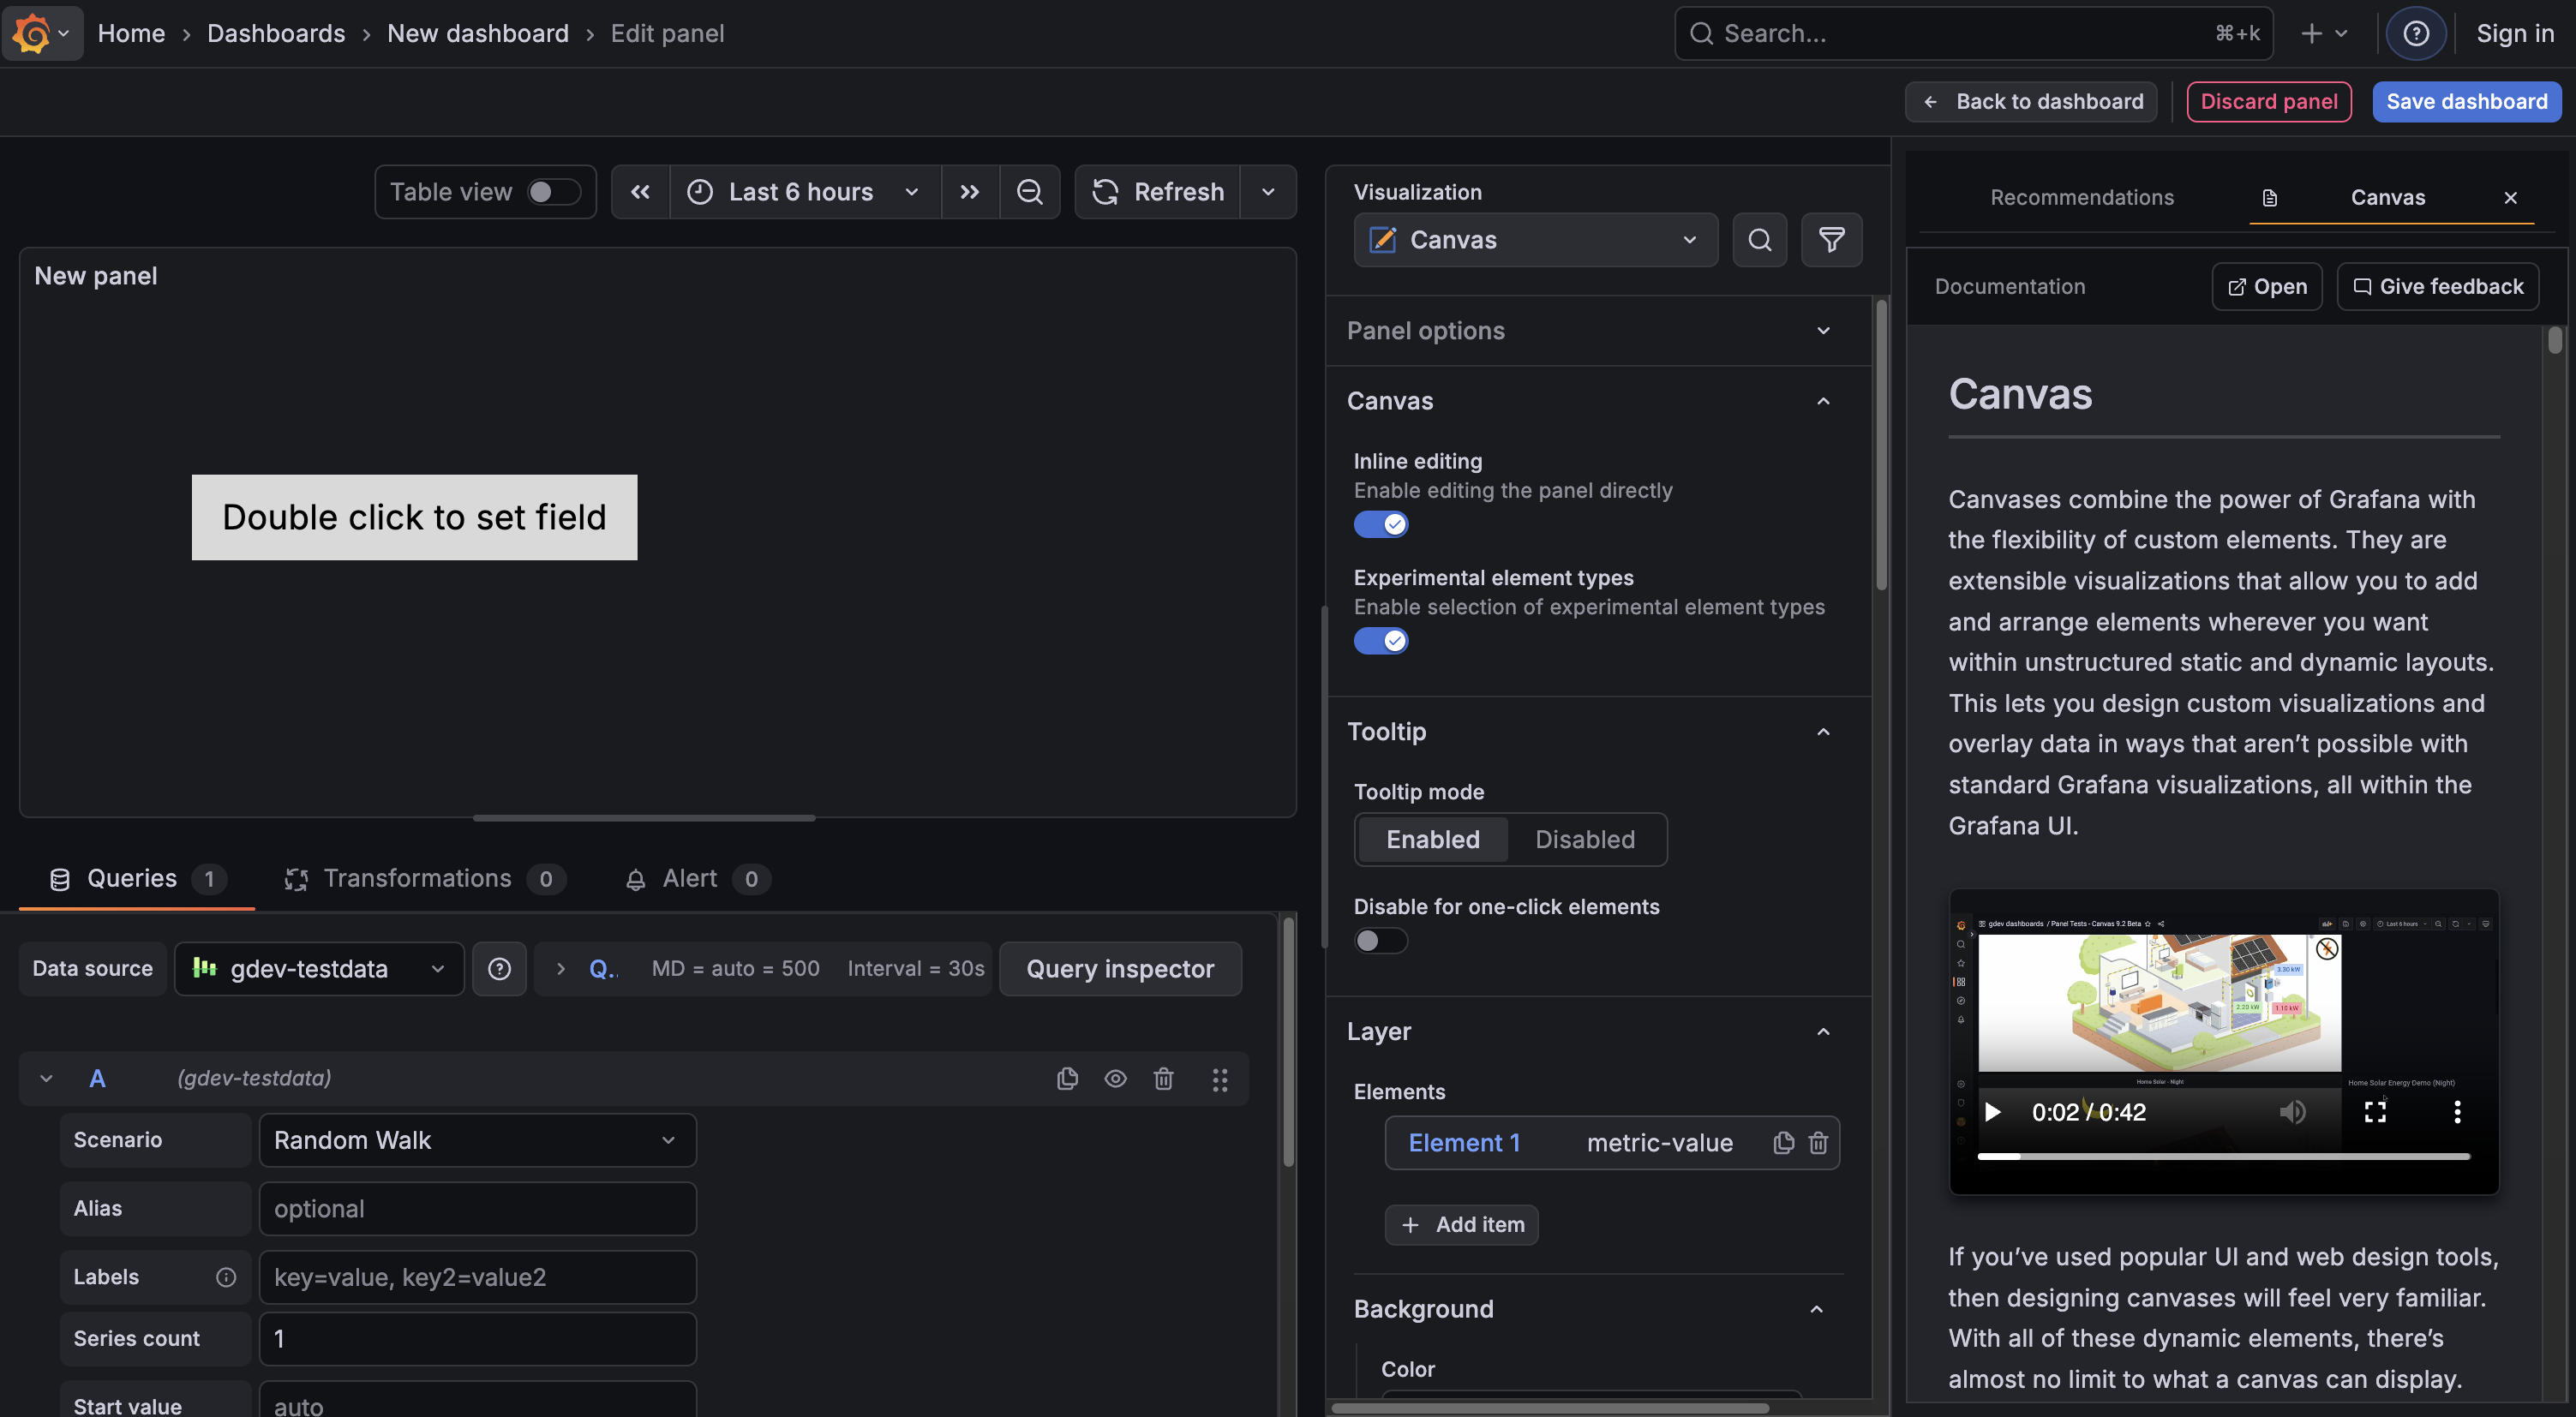Remove Element 1 using its trash icon
The height and width of the screenshot is (1417, 2576).
pyautogui.click(x=1818, y=1142)
